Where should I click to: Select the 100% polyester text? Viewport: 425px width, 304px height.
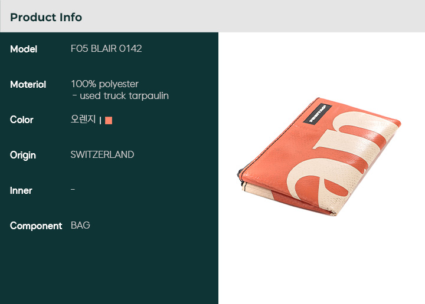pos(105,84)
